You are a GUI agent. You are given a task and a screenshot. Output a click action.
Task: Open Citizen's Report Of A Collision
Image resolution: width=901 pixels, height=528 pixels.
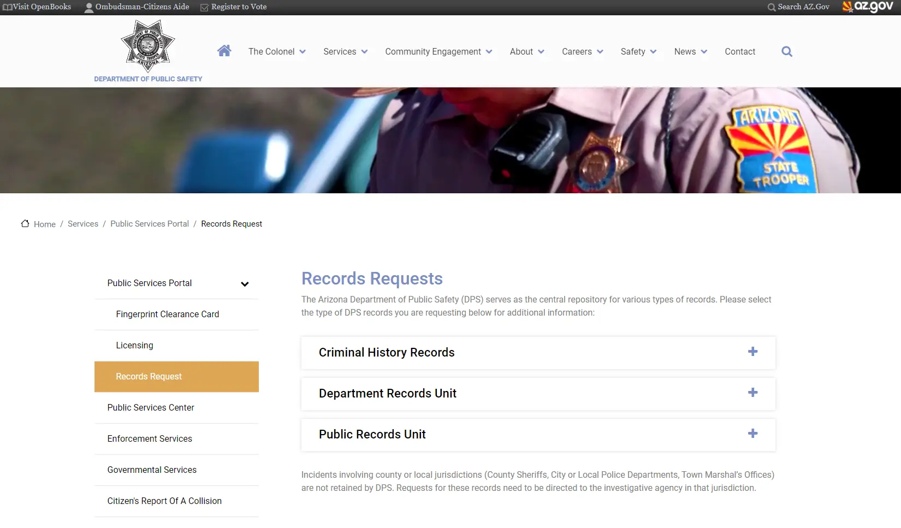pyautogui.click(x=164, y=501)
